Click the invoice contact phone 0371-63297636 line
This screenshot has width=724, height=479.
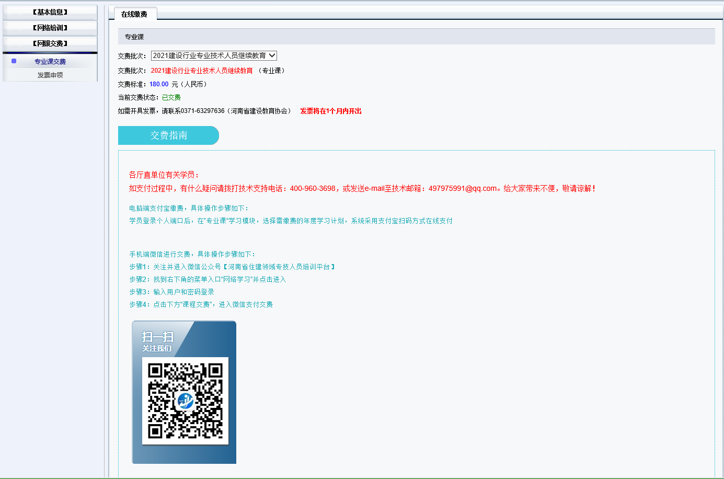point(204,111)
